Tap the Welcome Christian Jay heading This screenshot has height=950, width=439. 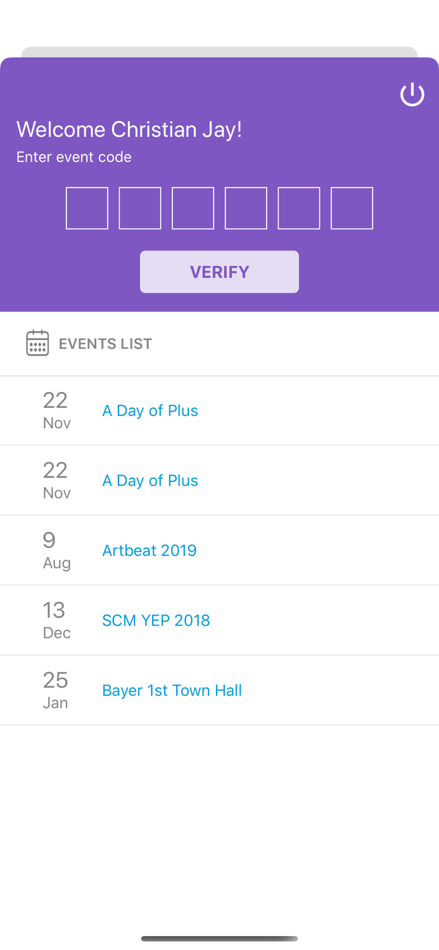129,129
